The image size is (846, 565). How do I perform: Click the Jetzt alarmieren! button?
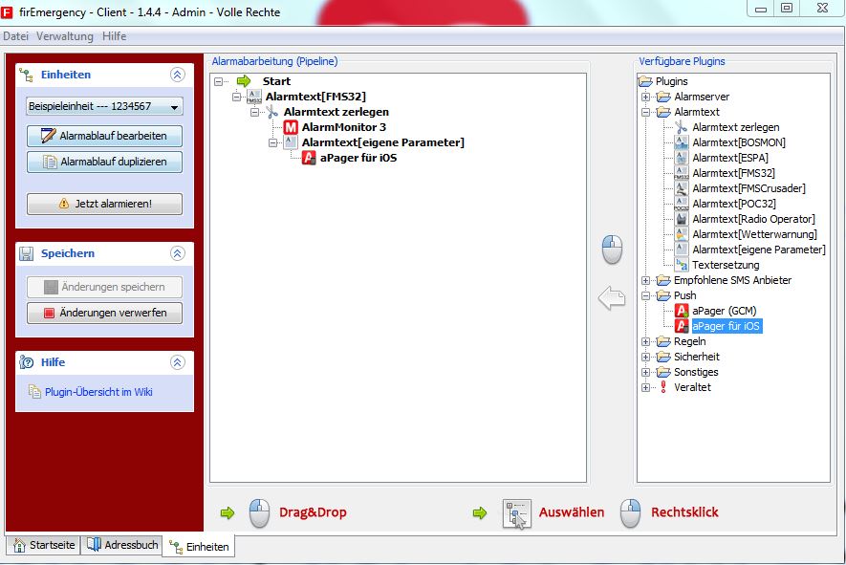point(104,204)
